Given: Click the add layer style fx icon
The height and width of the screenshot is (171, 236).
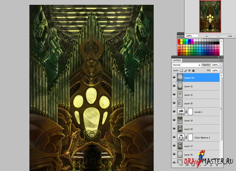Looking at the screenshot, I should point(187,165).
